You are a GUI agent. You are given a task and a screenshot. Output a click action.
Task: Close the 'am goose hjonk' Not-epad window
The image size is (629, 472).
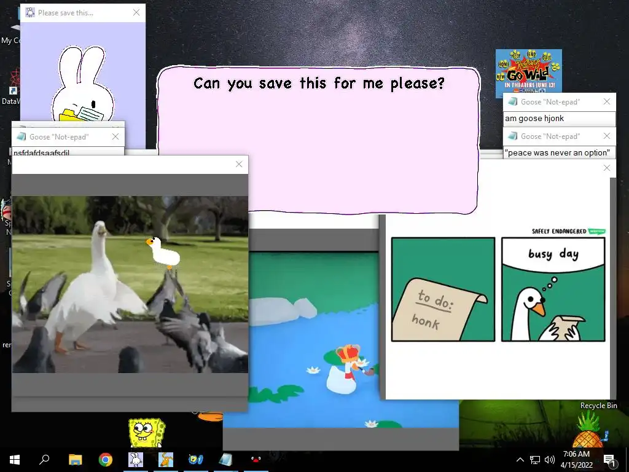[x=607, y=101]
